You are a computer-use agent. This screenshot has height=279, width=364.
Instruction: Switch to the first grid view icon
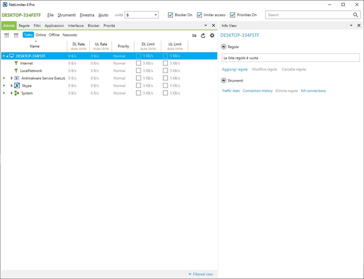(7, 35)
